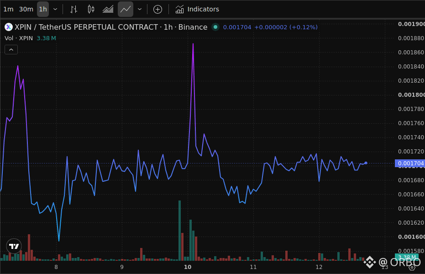Click the 0.001704 last price in header

237,27
